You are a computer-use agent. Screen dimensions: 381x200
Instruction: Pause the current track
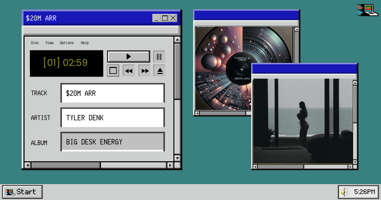[159, 57]
